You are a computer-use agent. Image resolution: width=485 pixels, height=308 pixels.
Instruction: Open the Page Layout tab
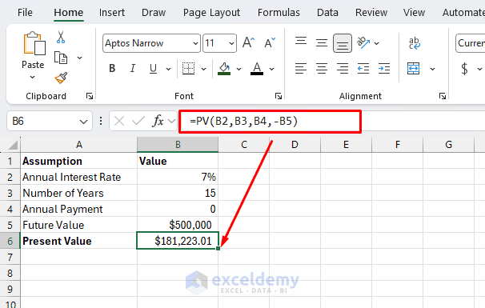click(x=211, y=12)
